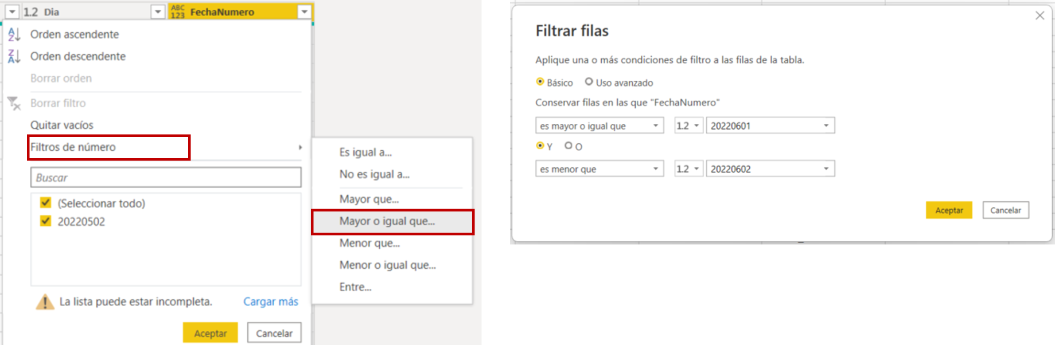Viewport: 1055px width, 345px height.
Task: Click the ascending sort icon
Action: (13, 34)
